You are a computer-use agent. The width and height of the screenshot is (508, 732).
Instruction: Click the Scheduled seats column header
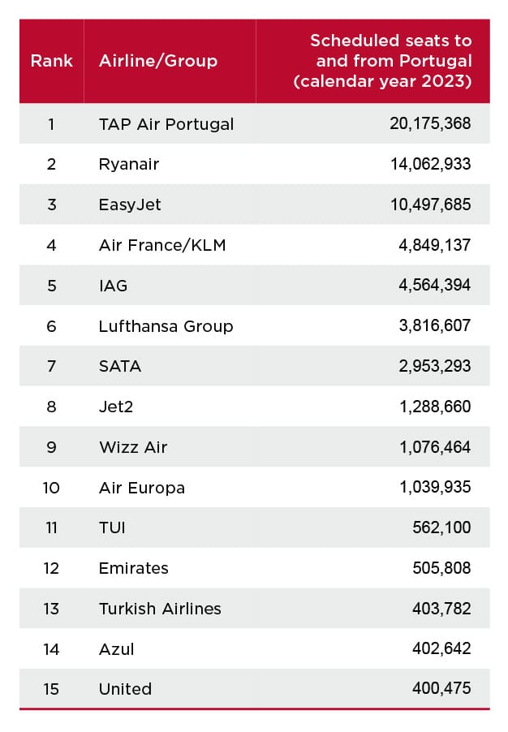(x=383, y=61)
